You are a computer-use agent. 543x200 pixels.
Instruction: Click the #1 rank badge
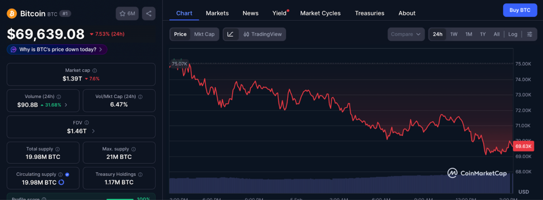click(65, 14)
